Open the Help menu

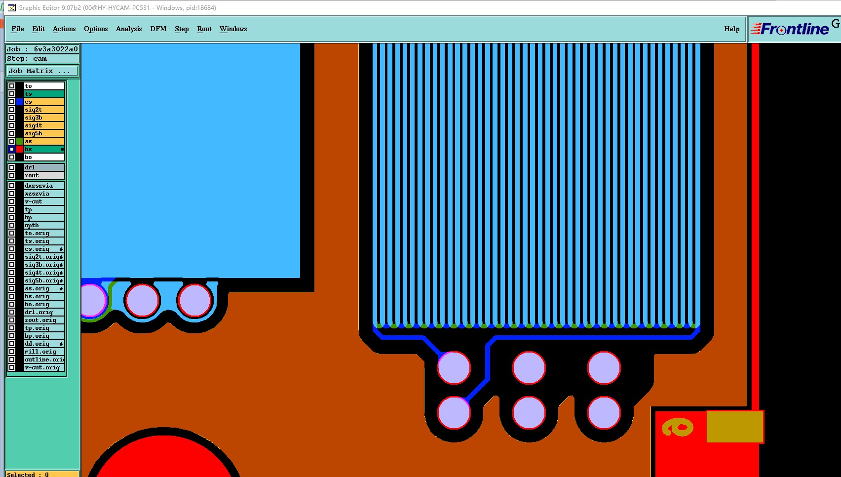click(x=732, y=29)
